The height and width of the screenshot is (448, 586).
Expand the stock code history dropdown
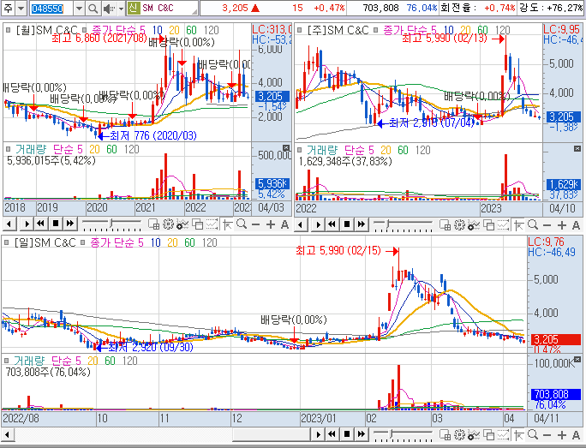79,8
